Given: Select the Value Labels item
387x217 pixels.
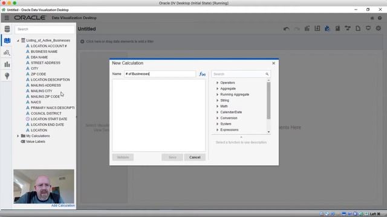Looking at the screenshot, I should point(36,142).
